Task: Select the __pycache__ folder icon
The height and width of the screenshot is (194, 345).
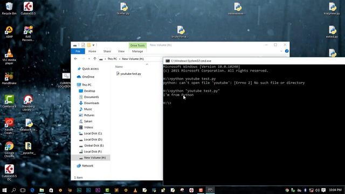Action: (28, 148)
